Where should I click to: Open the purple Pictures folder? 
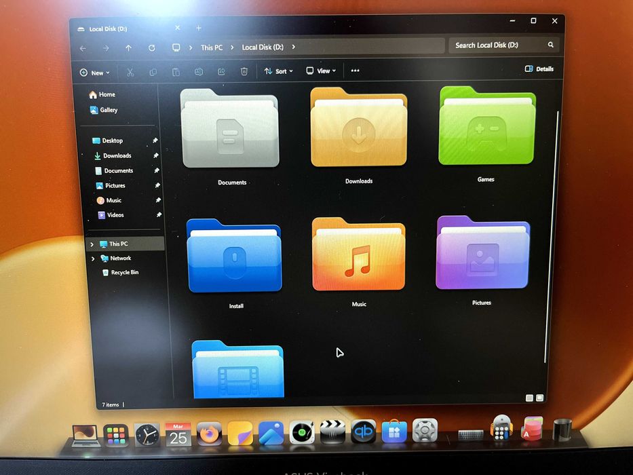(x=483, y=252)
